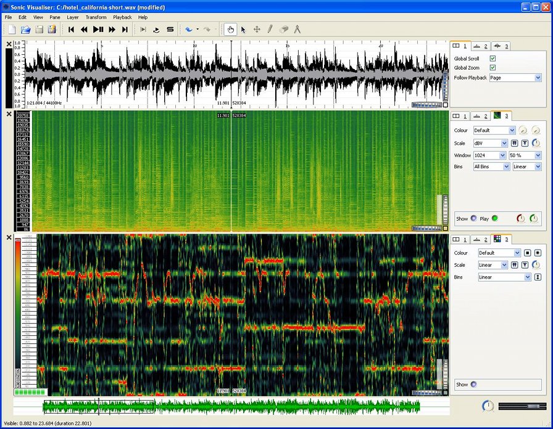Open bottom pane Colour Default dropdown
Image resolution: width=553 pixels, height=429 pixels.
(x=499, y=253)
